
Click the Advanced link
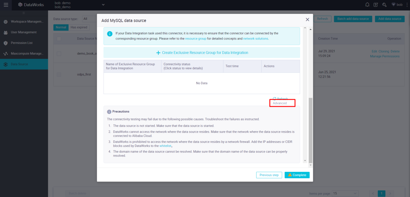(x=280, y=103)
